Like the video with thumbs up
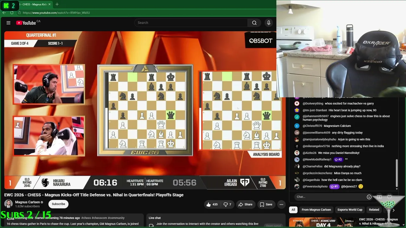Screen dimensions: 406x228 (212, 205)
